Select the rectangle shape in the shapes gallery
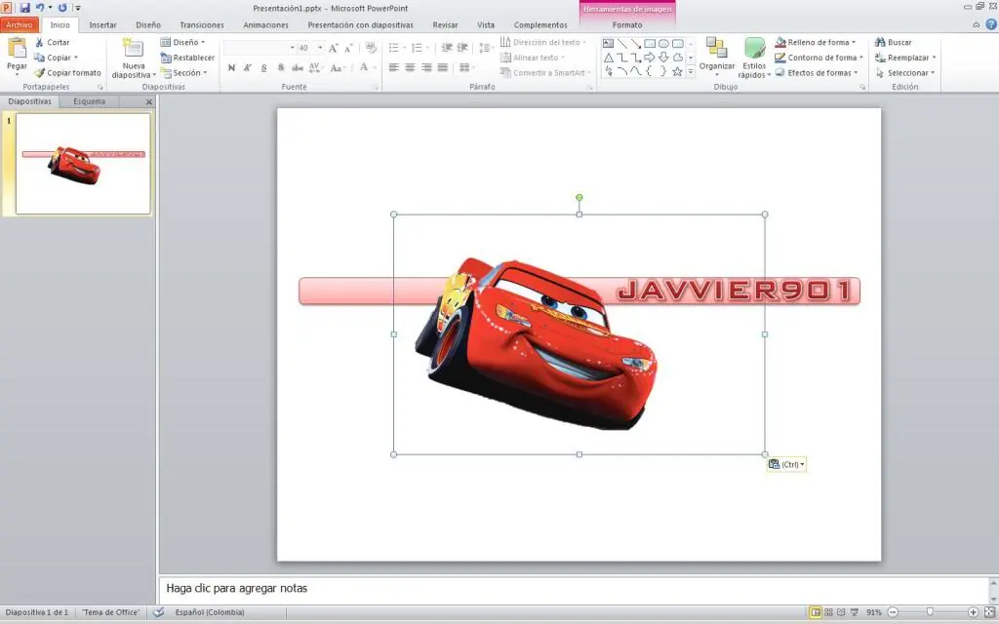The image size is (999, 624). (649, 43)
